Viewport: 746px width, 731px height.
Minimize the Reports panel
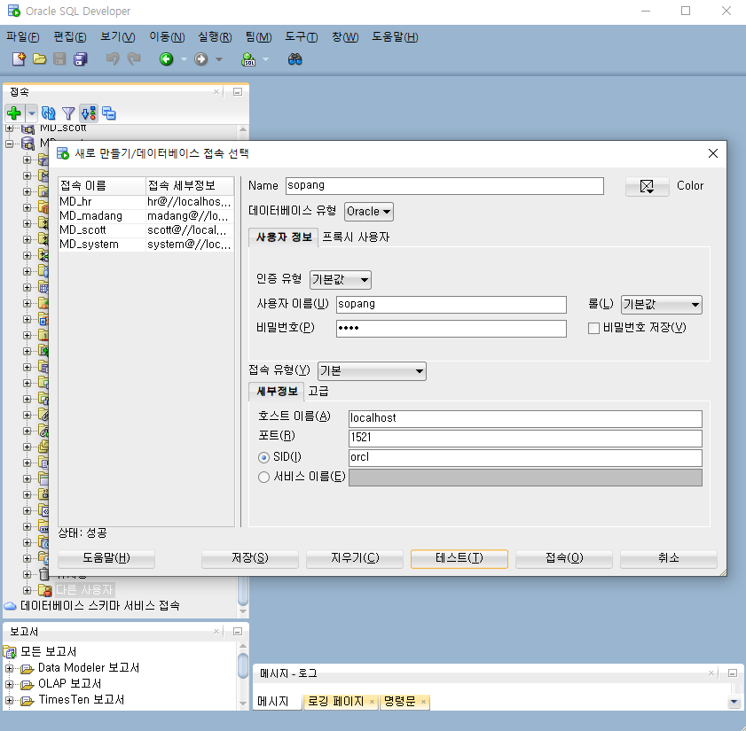click(x=238, y=631)
